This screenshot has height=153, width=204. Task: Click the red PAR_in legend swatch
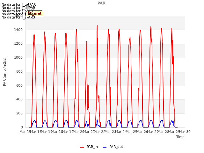click(82, 147)
